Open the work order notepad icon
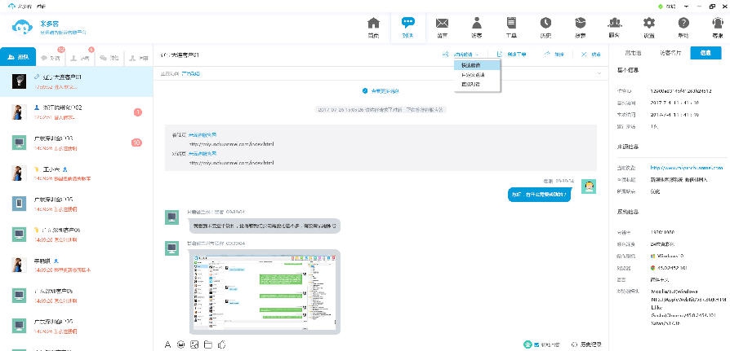This screenshot has height=351, width=730. [510, 23]
